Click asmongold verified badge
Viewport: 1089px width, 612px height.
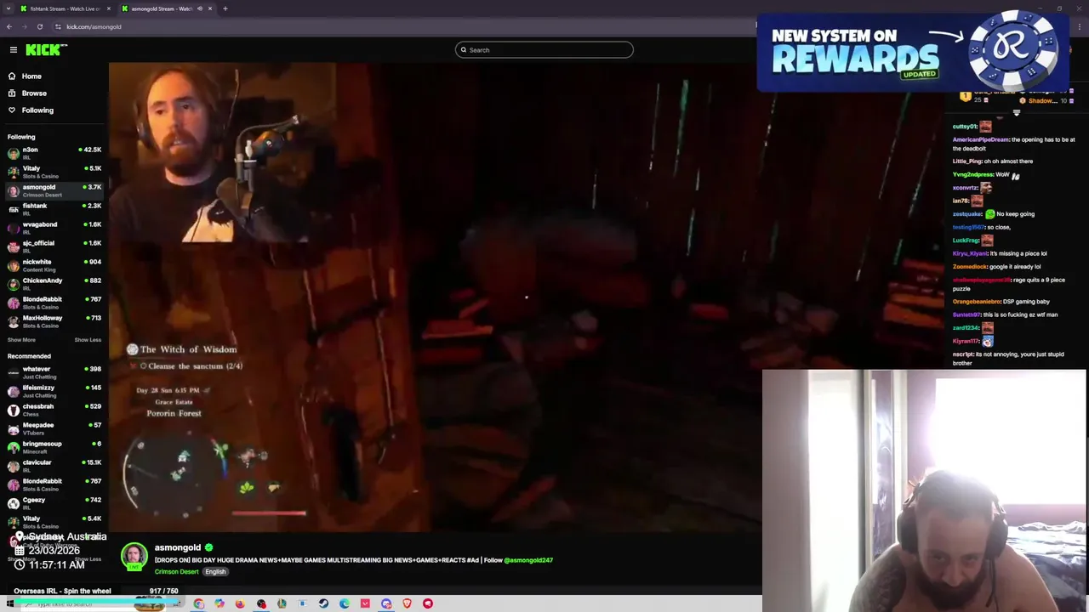(x=208, y=548)
